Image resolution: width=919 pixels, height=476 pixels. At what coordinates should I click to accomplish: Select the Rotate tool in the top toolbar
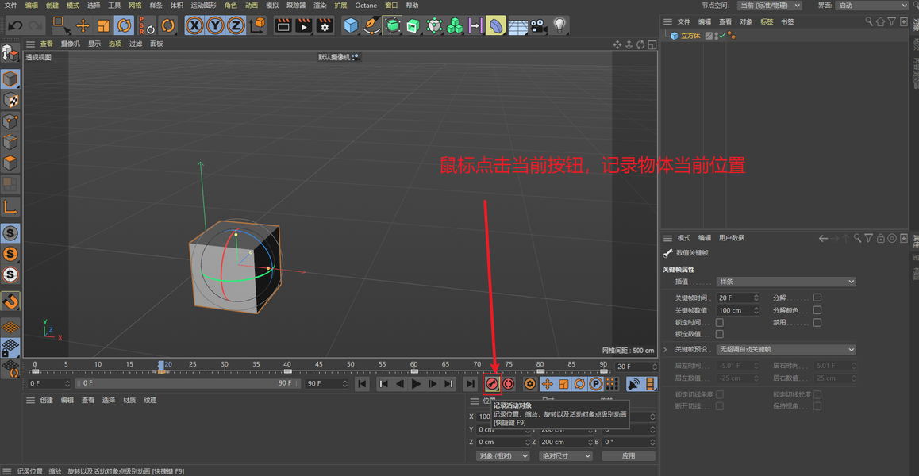pos(124,25)
